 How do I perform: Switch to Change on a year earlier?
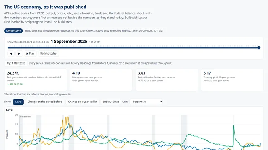click(82, 102)
